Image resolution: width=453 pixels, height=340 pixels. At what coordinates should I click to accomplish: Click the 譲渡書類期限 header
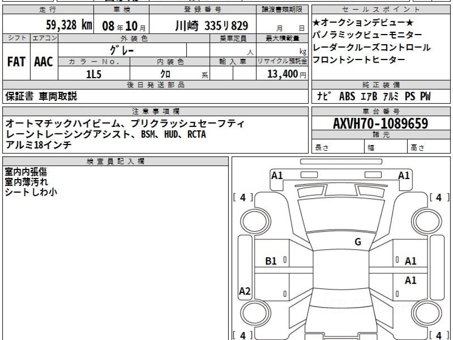tap(282, 10)
